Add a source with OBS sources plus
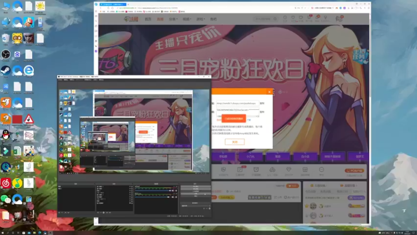 [x=98, y=213]
